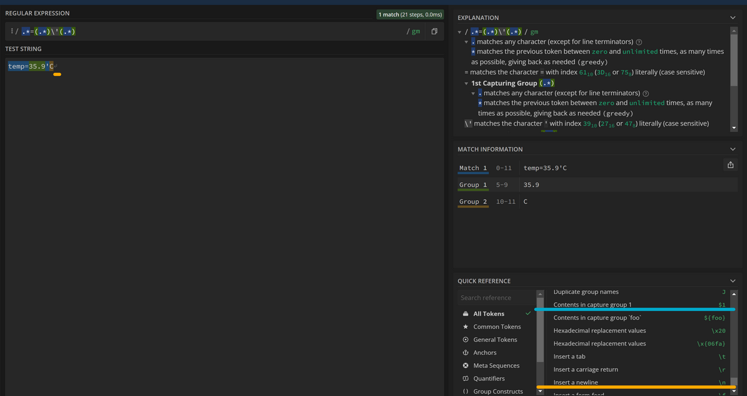Select the Meta Sequences icon

[x=466, y=366]
